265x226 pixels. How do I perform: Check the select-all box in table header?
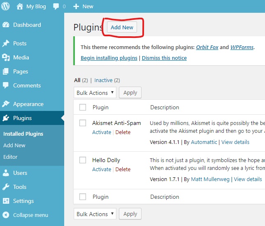83,107
